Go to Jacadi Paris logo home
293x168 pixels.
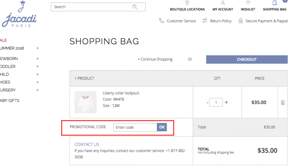pos(19,14)
